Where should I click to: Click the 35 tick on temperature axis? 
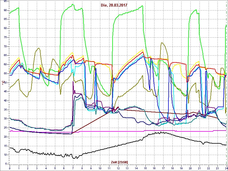click(x=5, y=110)
